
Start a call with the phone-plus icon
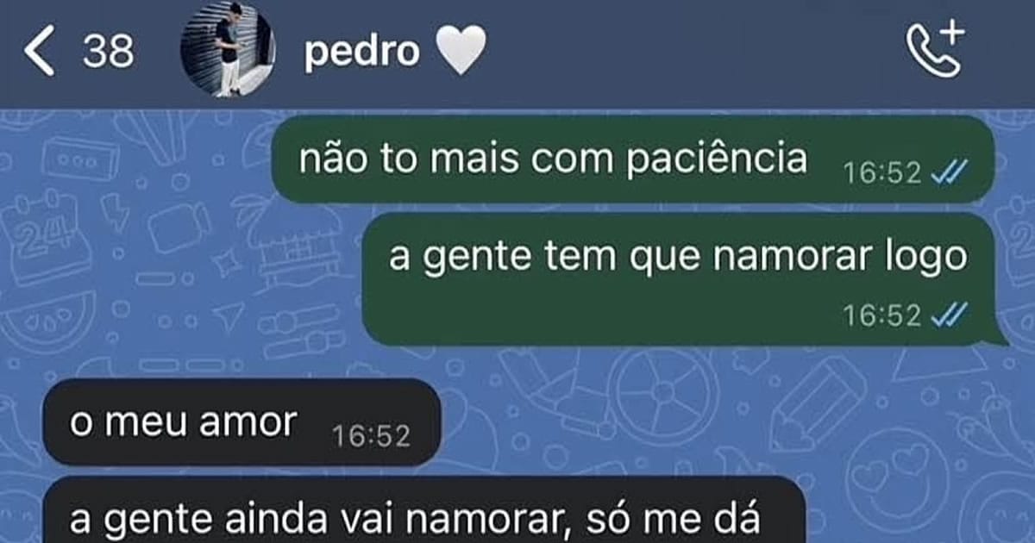[x=936, y=50]
